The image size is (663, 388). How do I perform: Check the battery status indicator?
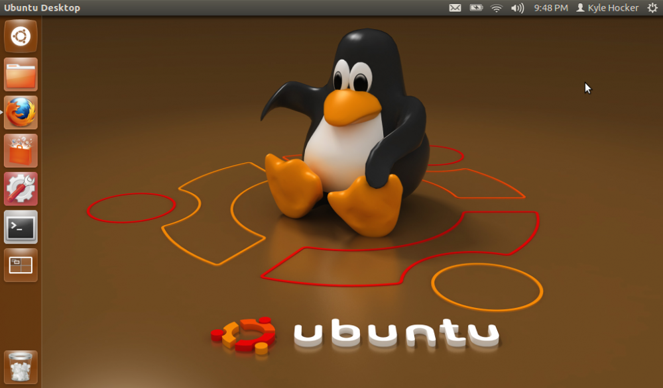(477, 7)
